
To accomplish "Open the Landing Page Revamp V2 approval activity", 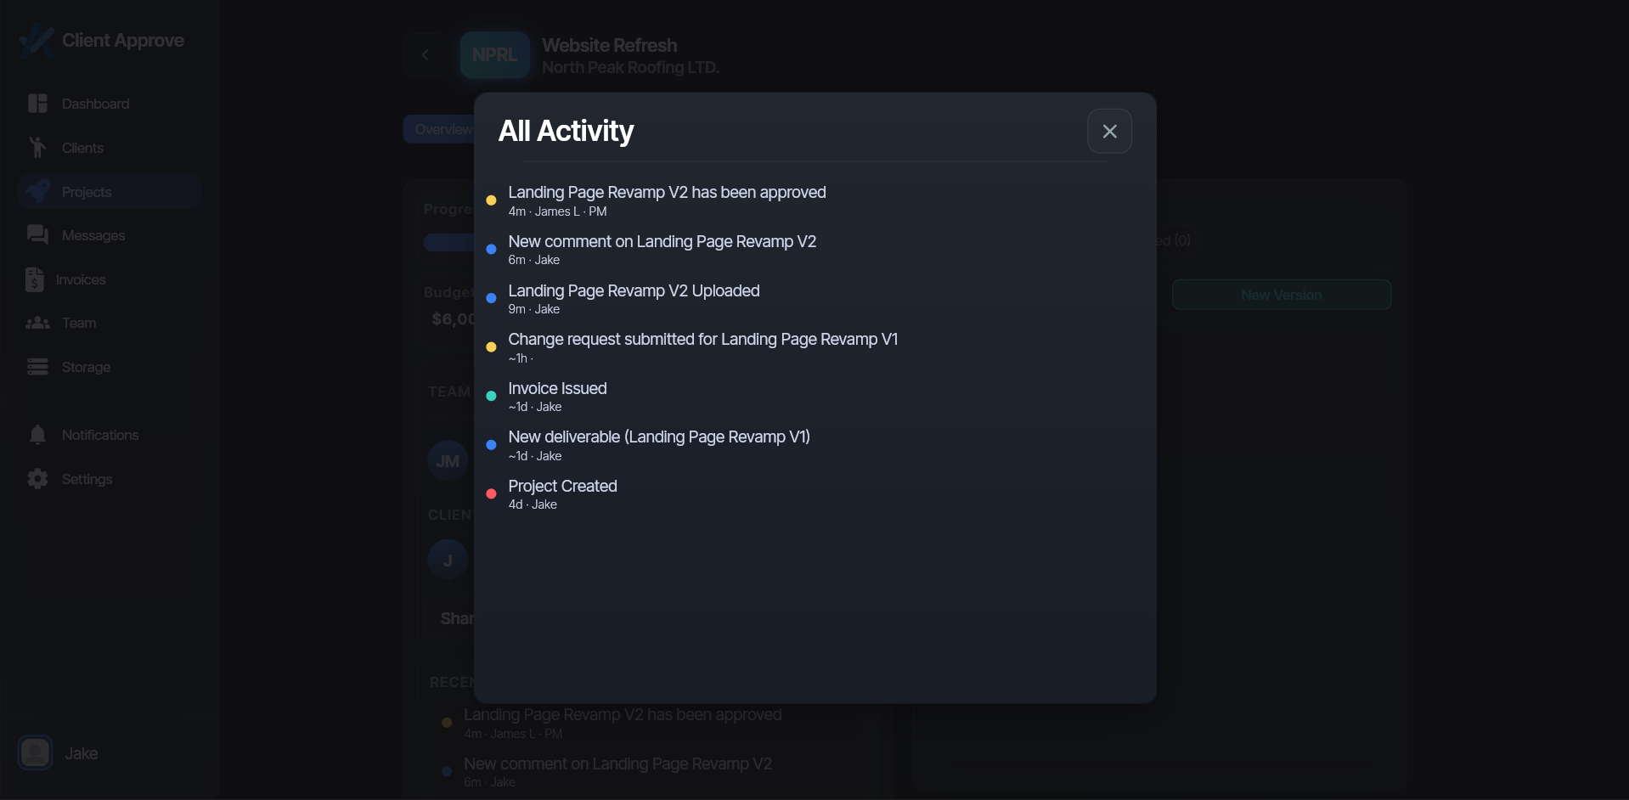I will [x=667, y=200].
